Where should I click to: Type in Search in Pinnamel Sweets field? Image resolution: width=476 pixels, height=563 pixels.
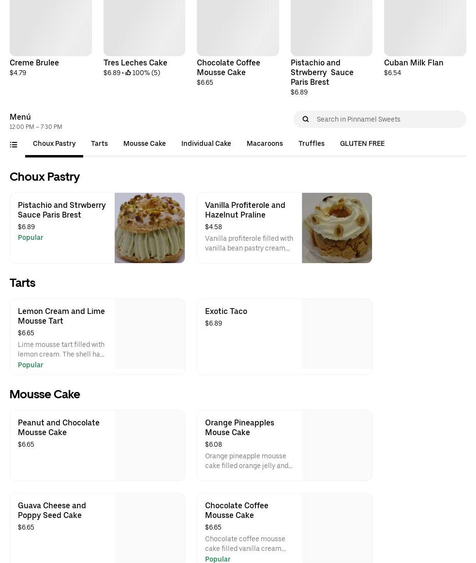click(387, 119)
